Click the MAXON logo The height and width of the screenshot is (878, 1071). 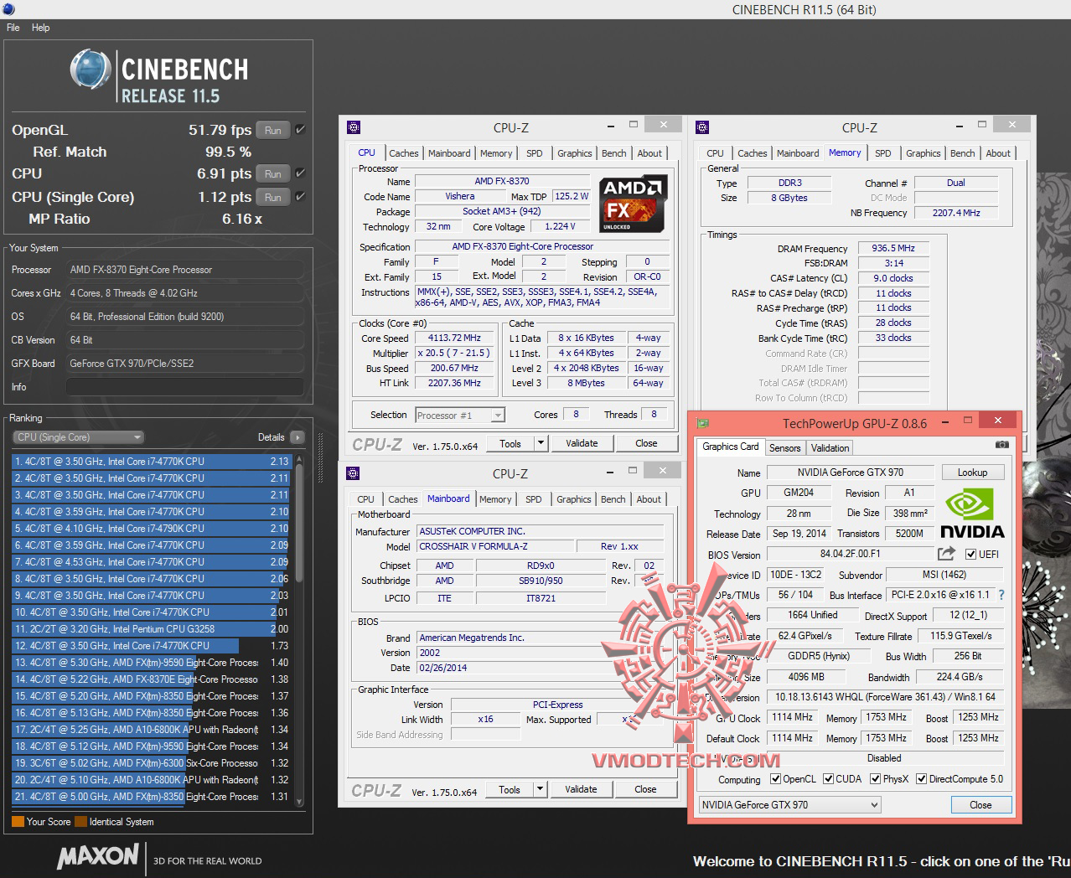point(98,856)
